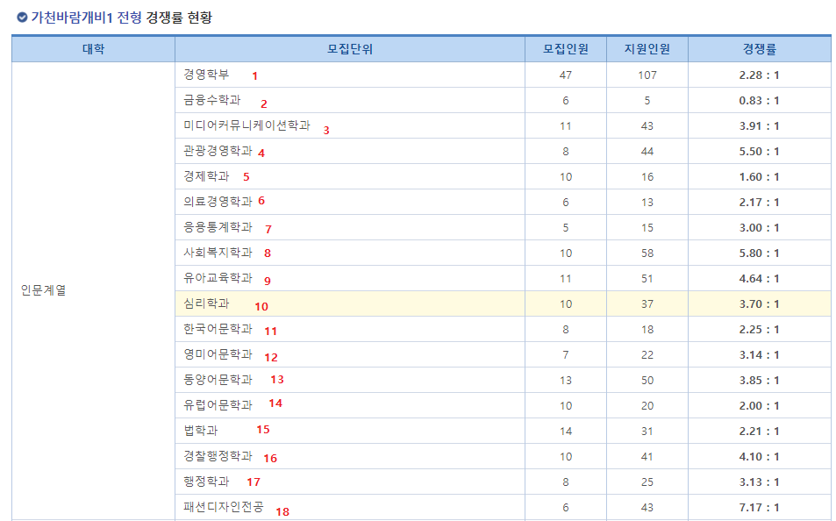This screenshot has width=836, height=521.
Task: Click the 2.17 : 1 ratio for 의료경영학과
Action: [x=759, y=203]
